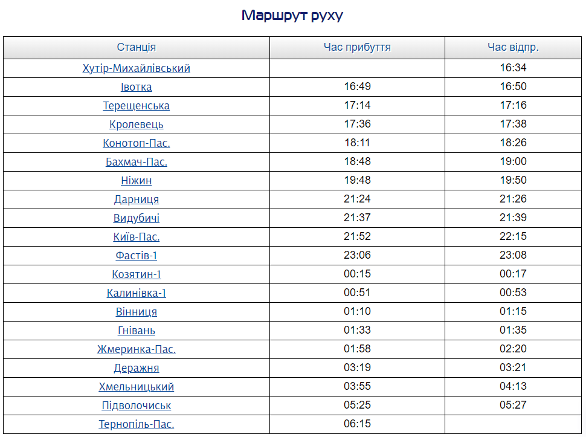Screen dimensions: 586x437
Task: Select the Хмельницький station link
Action: (136, 387)
